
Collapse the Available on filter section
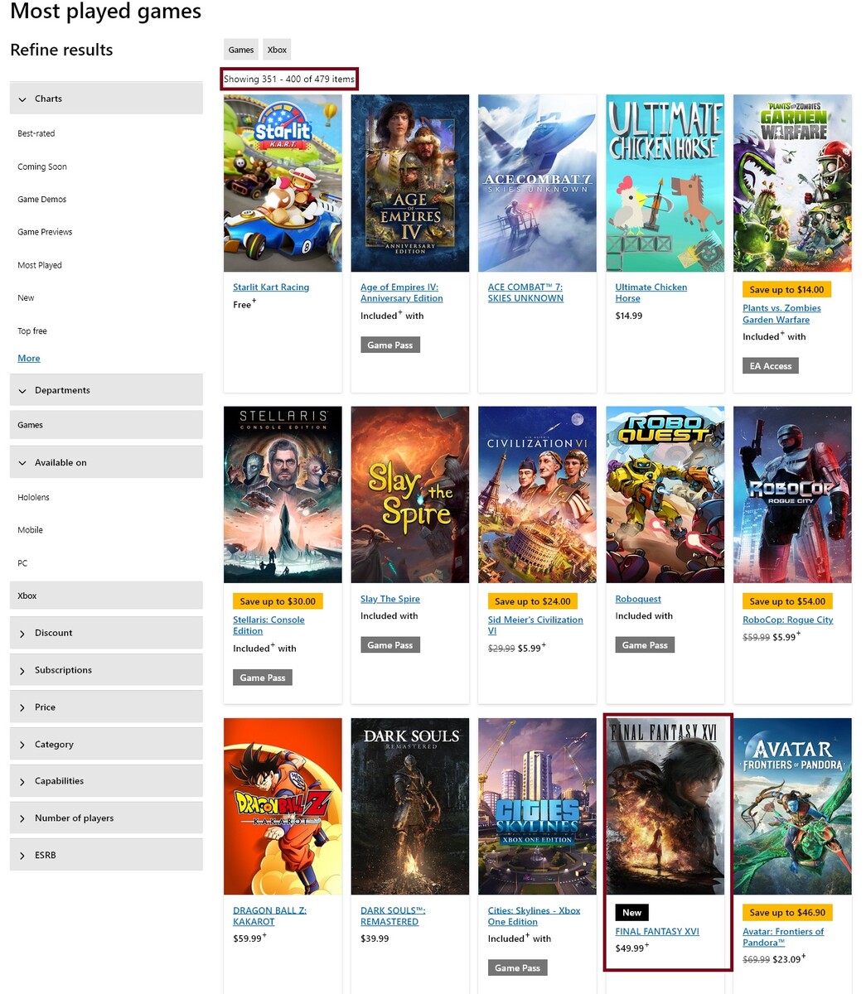(106, 462)
